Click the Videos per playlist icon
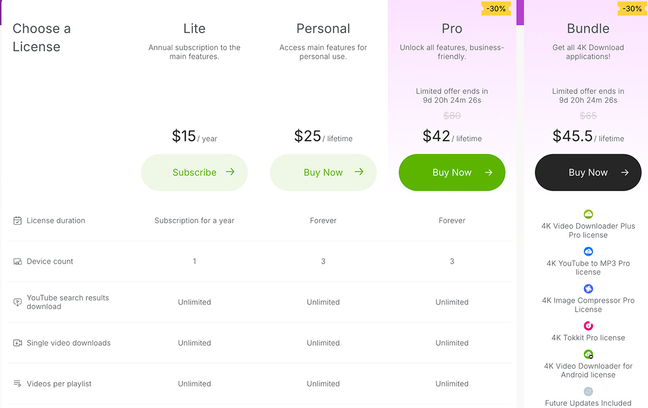648x408 pixels. pos(18,384)
